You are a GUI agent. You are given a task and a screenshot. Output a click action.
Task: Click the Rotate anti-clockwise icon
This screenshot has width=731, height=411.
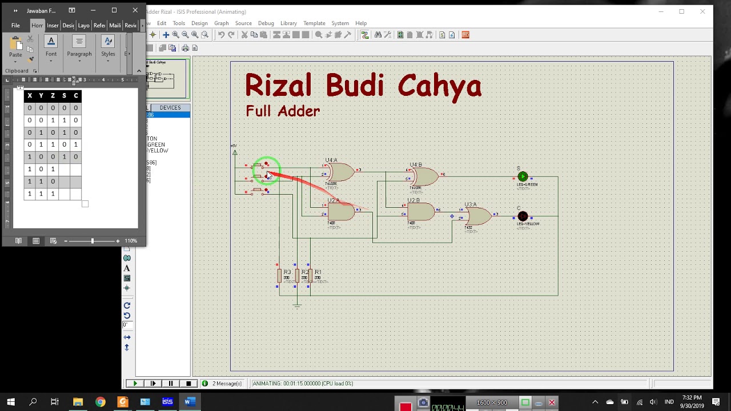pyautogui.click(x=127, y=315)
